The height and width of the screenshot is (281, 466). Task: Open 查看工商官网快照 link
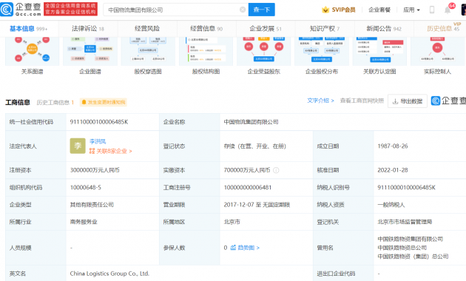[362, 101]
